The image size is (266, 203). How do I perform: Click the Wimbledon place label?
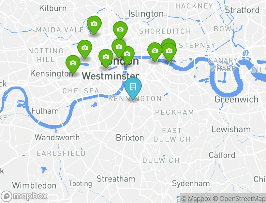pyautogui.click(x=34, y=185)
